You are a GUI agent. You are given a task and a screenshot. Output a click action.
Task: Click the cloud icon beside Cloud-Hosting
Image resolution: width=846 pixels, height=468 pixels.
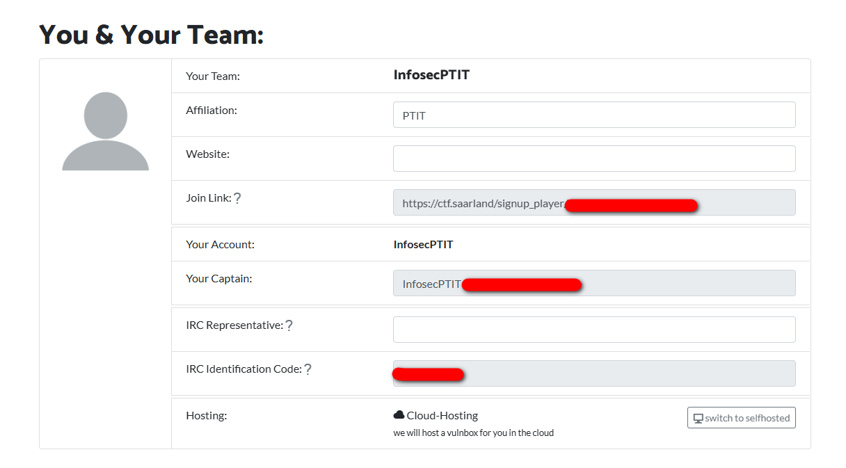click(x=399, y=415)
